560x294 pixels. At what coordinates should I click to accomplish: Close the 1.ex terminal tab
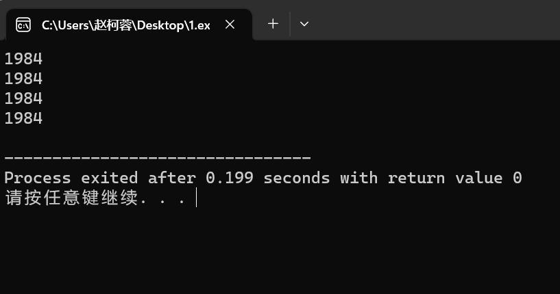coord(230,25)
